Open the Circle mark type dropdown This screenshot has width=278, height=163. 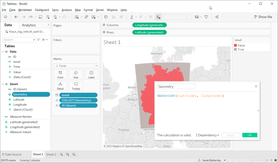(76, 66)
